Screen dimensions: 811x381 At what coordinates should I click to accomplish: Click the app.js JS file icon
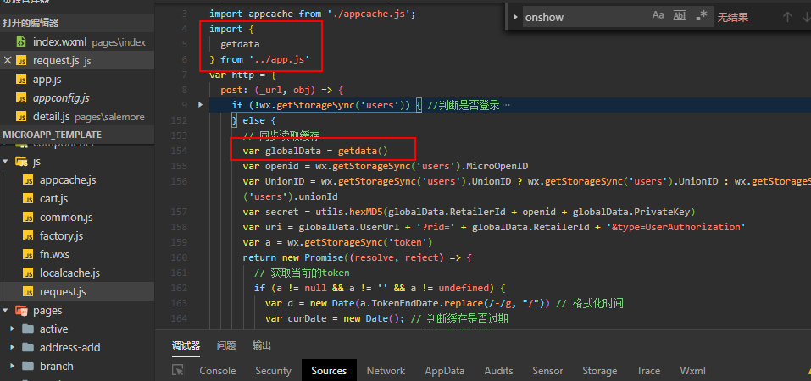(21, 79)
